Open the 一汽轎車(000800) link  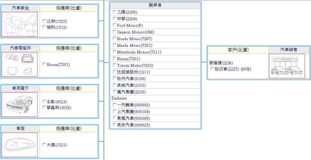(x=133, y=105)
